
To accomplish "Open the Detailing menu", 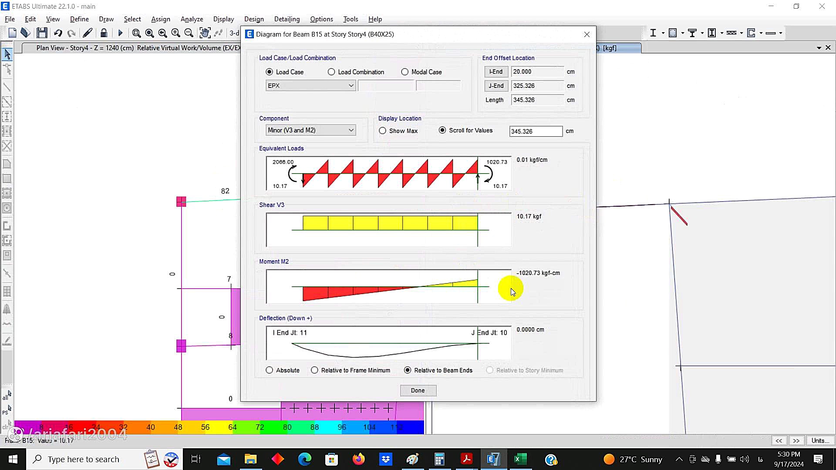I will pyautogui.click(x=287, y=19).
